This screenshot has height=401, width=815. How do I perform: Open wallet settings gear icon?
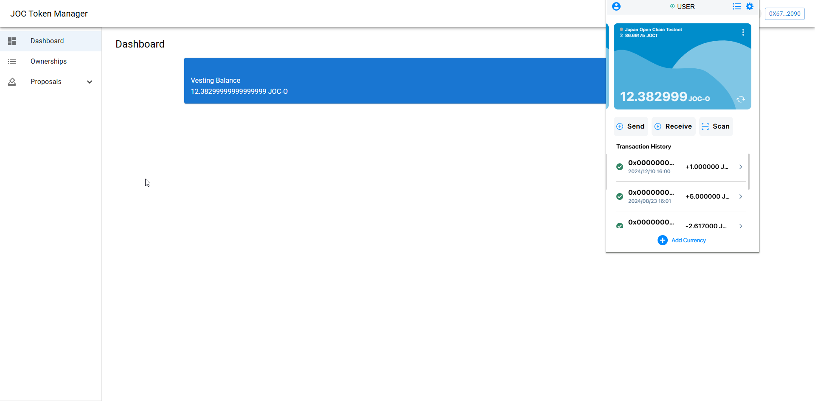[x=750, y=6]
